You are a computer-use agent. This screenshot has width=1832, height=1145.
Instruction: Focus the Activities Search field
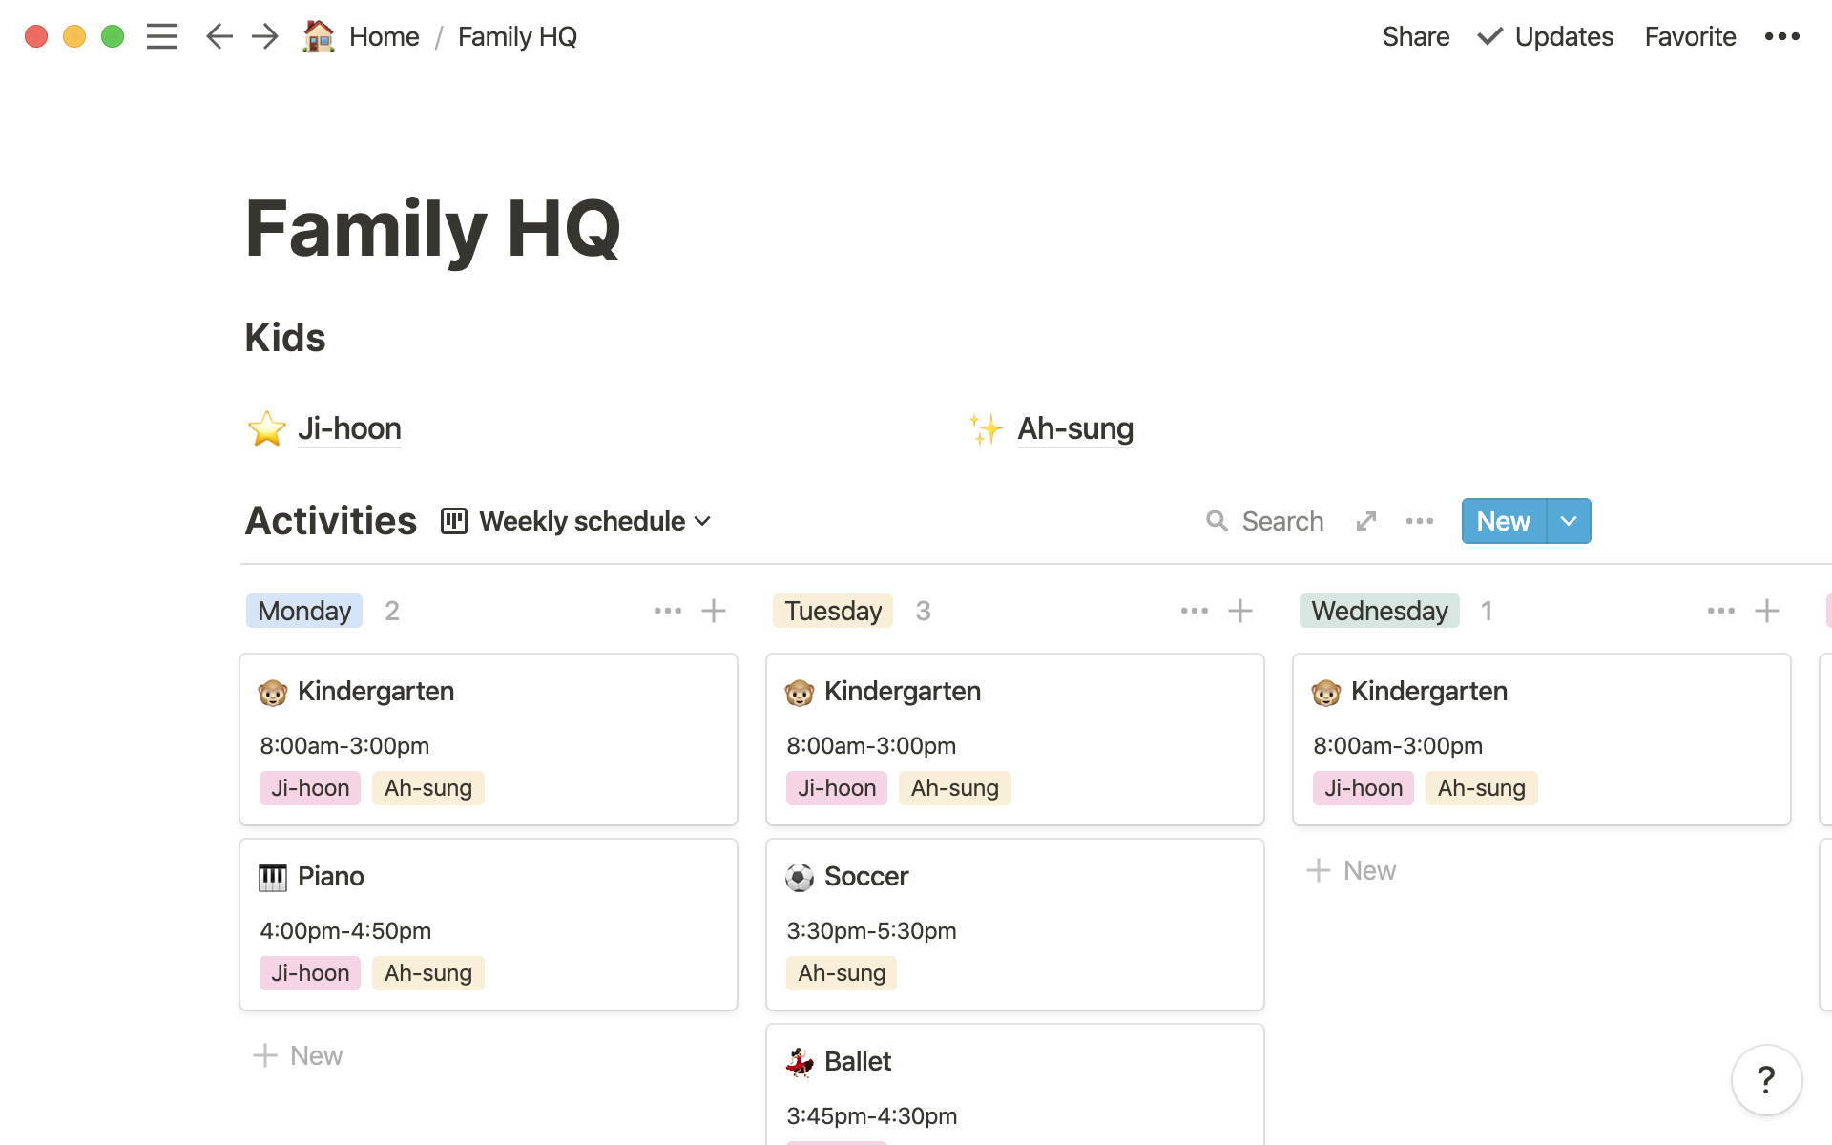(x=1264, y=521)
